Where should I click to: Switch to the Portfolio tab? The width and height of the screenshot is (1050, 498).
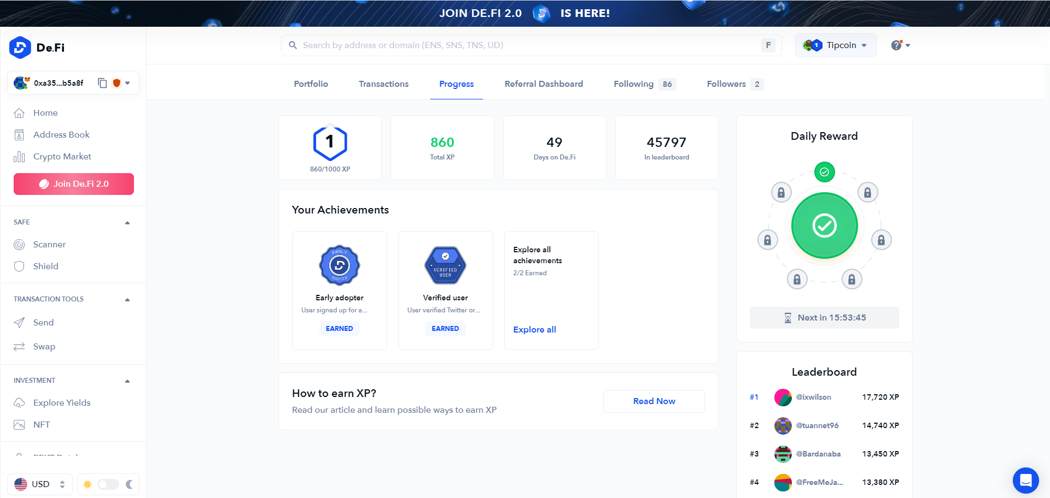(x=311, y=84)
